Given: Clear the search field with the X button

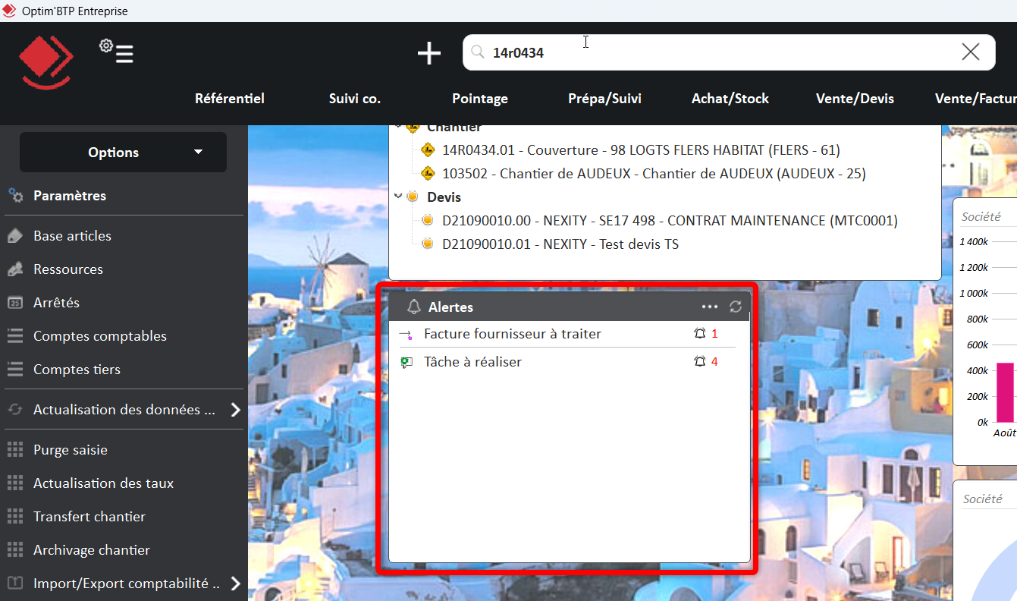Looking at the screenshot, I should click(x=970, y=52).
